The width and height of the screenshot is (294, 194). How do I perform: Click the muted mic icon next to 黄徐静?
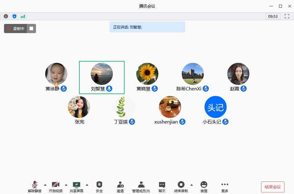[64, 89]
